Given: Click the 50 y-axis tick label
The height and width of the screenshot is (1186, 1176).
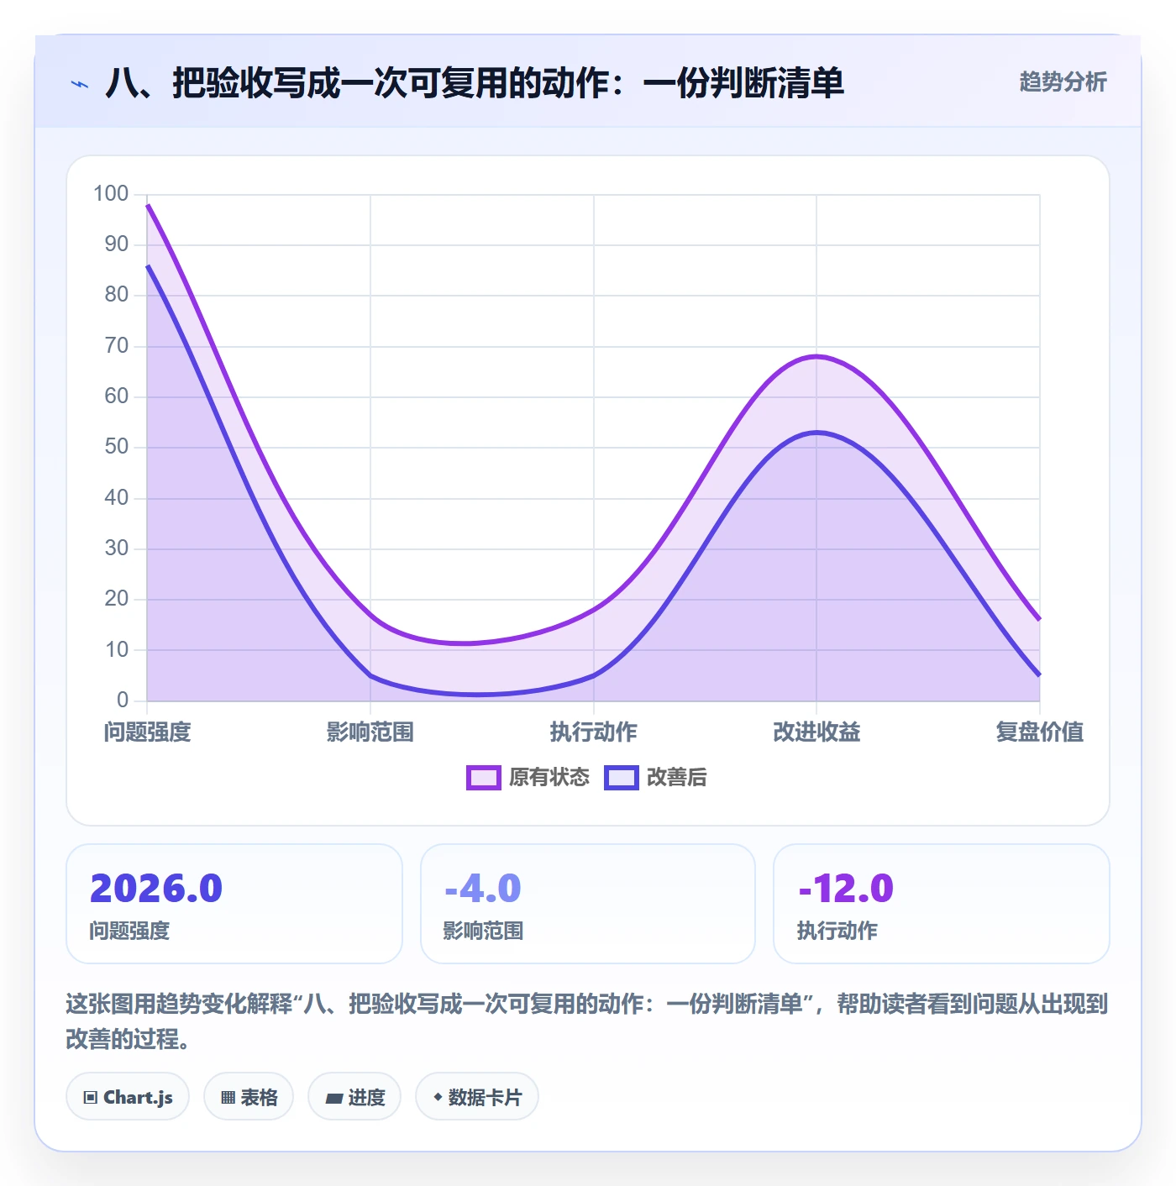Looking at the screenshot, I should coord(117,447).
